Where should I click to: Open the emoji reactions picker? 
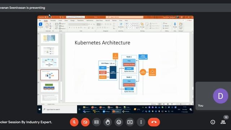(x=119, y=122)
